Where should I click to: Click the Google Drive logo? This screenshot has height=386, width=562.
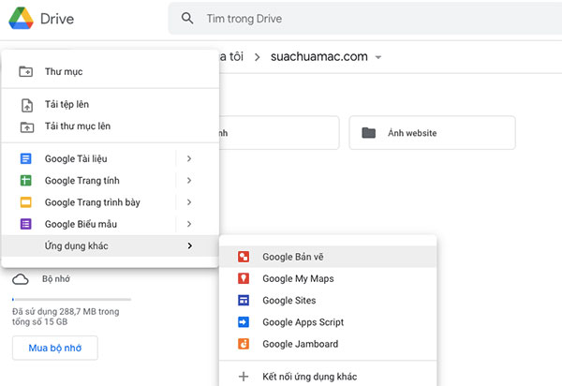pyautogui.click(x=22, y=19)
